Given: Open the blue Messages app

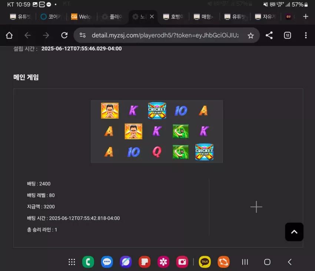Looking at the screenshot, I should pyautogui.click(x=107, y=262).
